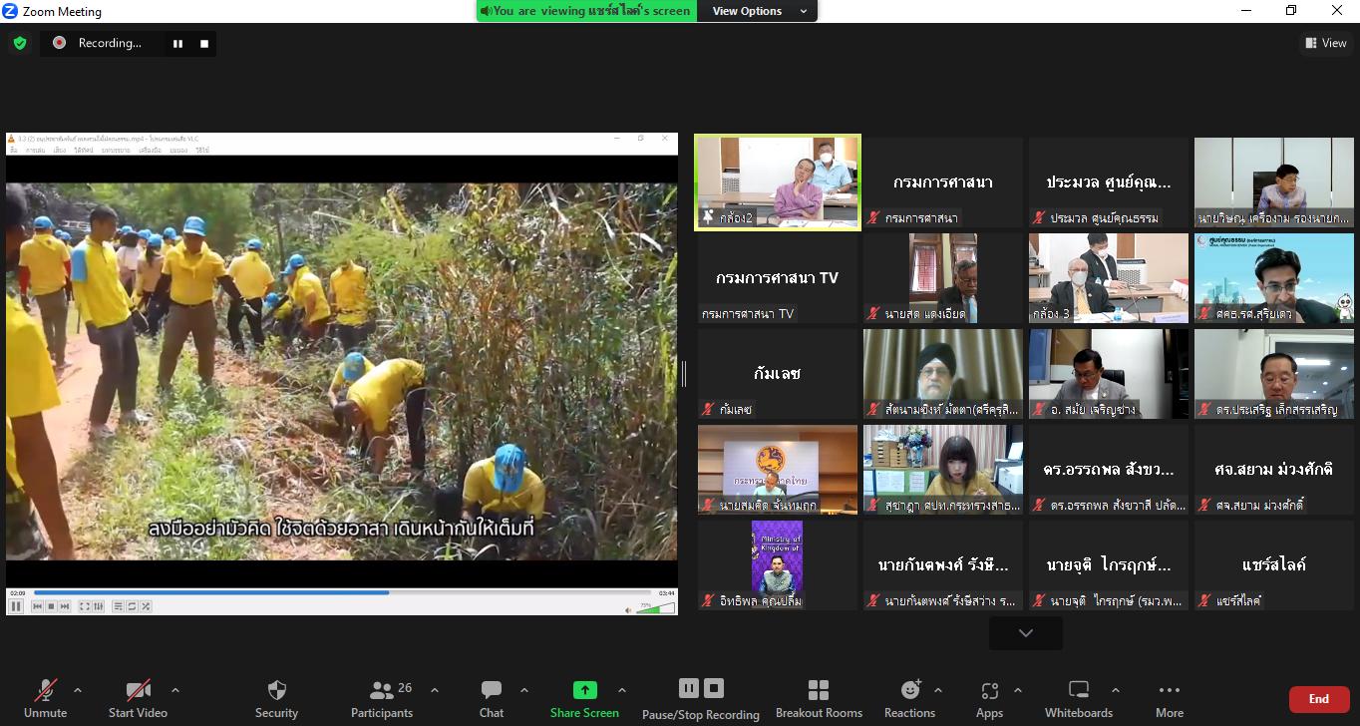Show next page of participant tiles
The width and height of the screenshot is (1360, 726).
pyautogui.click(x=1025, y=633)
